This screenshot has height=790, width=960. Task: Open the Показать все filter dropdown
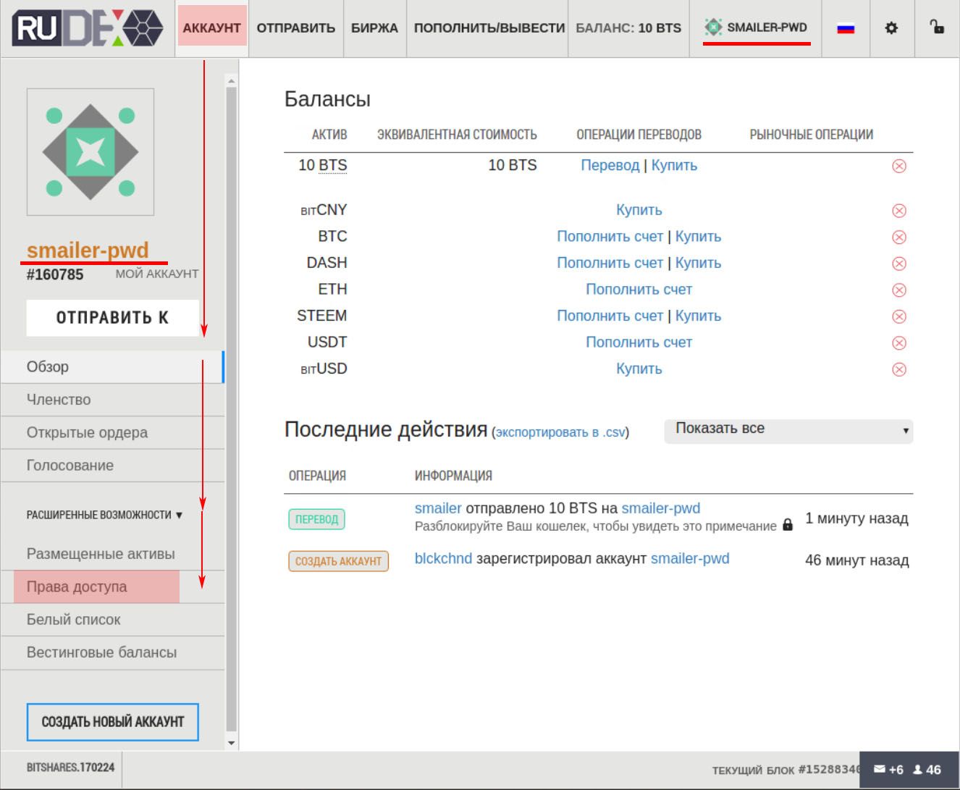tap(788, 432)
